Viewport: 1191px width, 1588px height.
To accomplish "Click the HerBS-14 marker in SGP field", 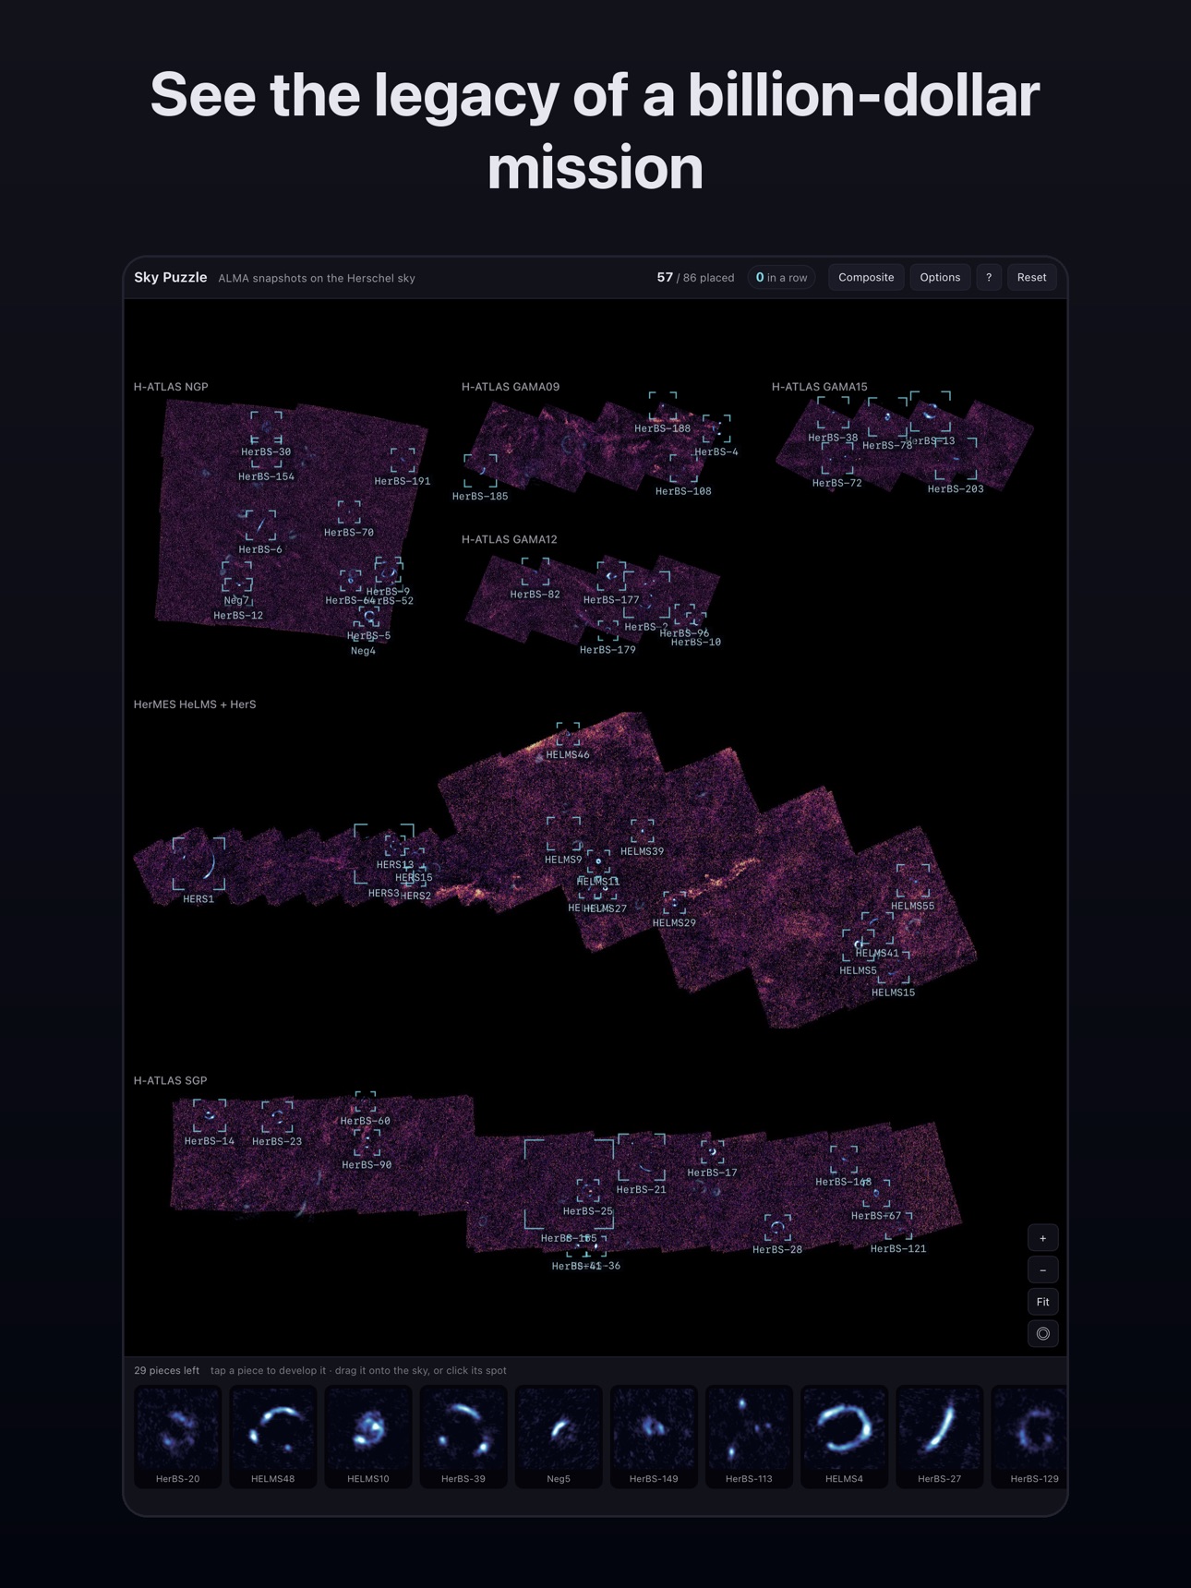I will coord(210,1116).
